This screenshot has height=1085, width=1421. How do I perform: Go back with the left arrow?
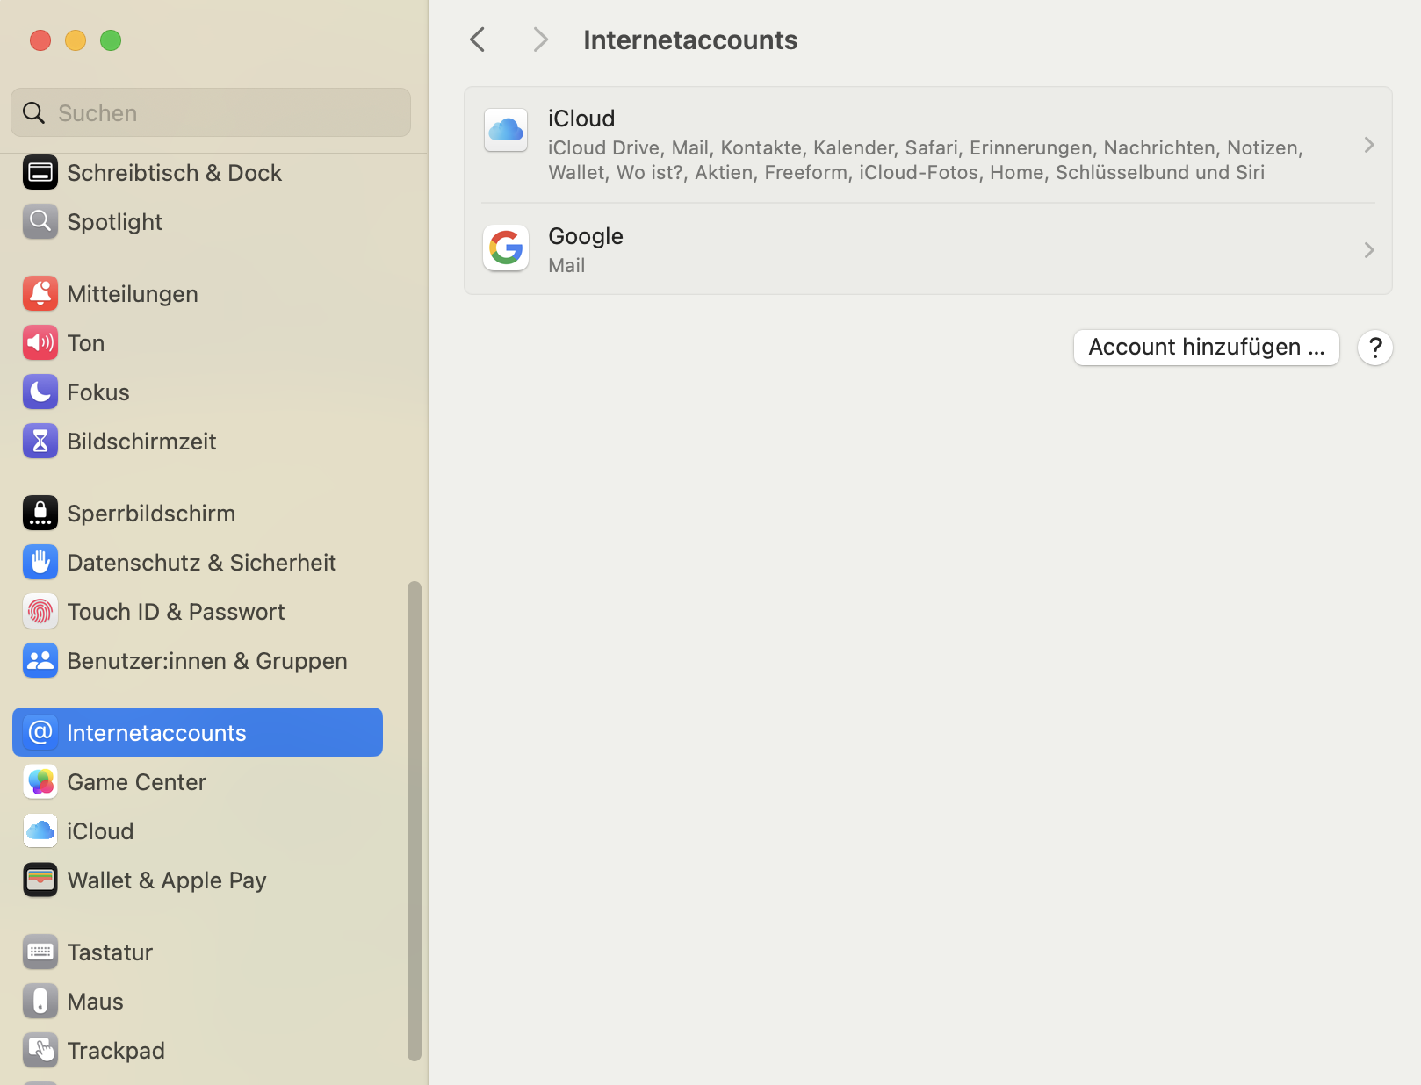pos(478,40)
